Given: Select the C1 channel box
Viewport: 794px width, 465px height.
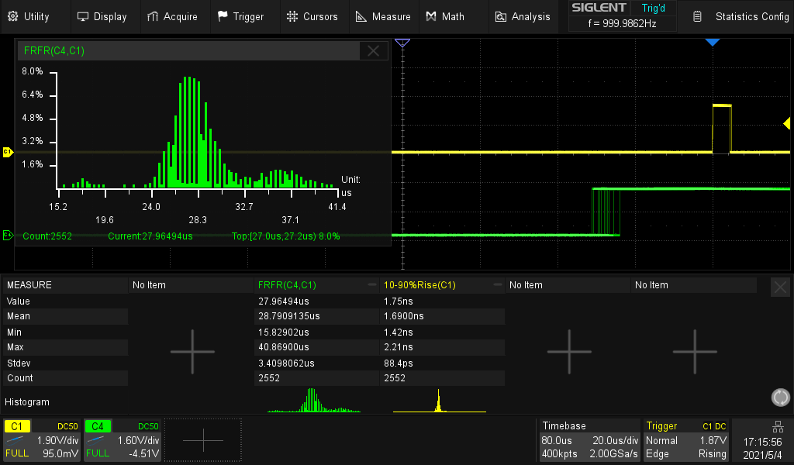Looking at the screenshot, I should (42, 439).
